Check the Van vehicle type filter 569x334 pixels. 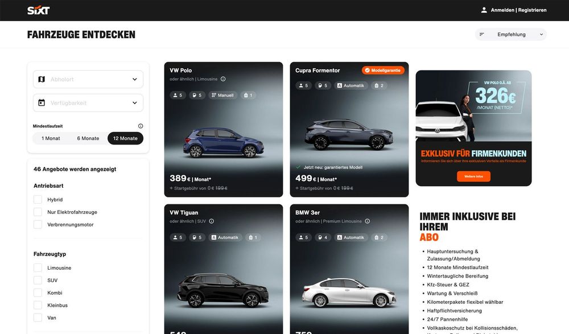click(38, 317)
